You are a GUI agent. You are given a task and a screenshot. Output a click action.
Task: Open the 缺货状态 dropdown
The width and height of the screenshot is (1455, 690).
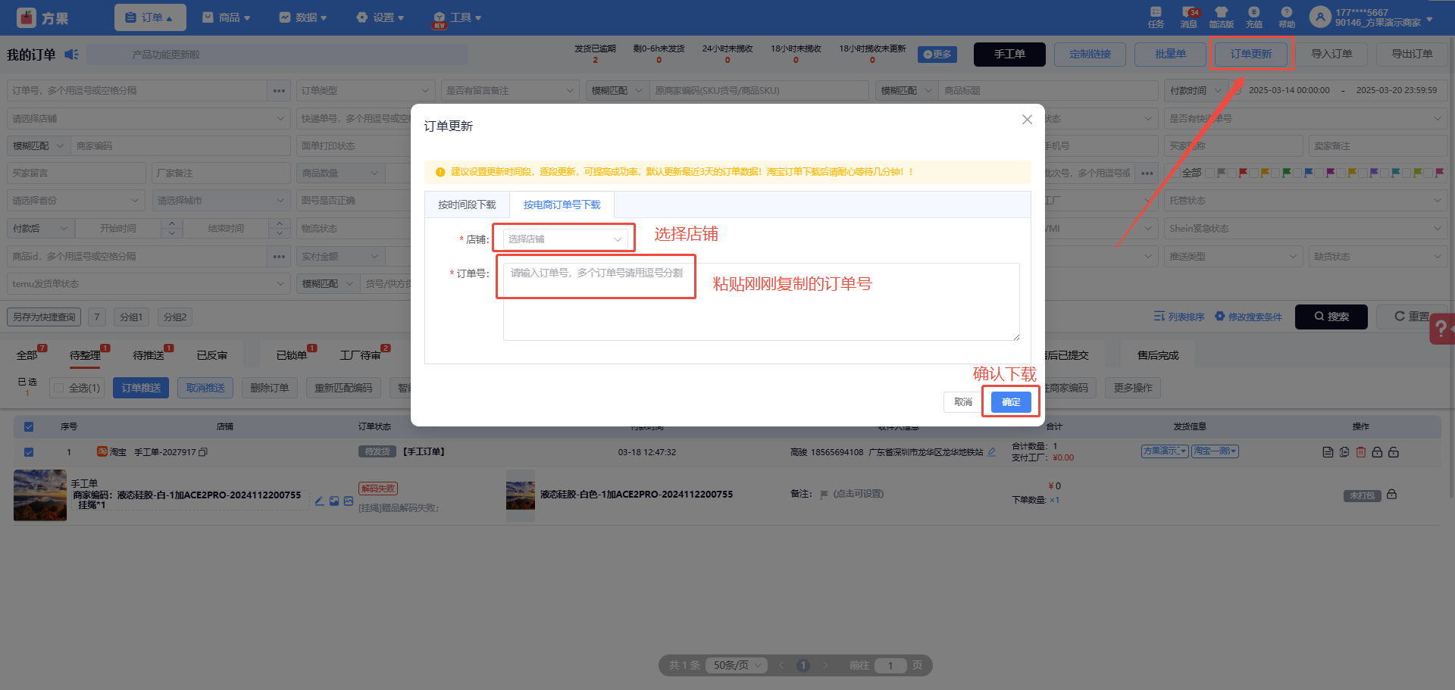pos(1378,257)
